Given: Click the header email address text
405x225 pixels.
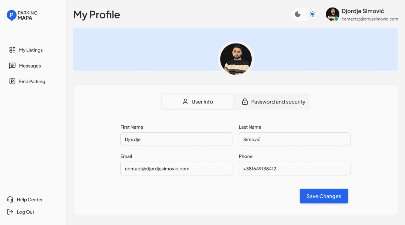Looking at the screenshot, I should pyautogui.click(x=370, y=19).
